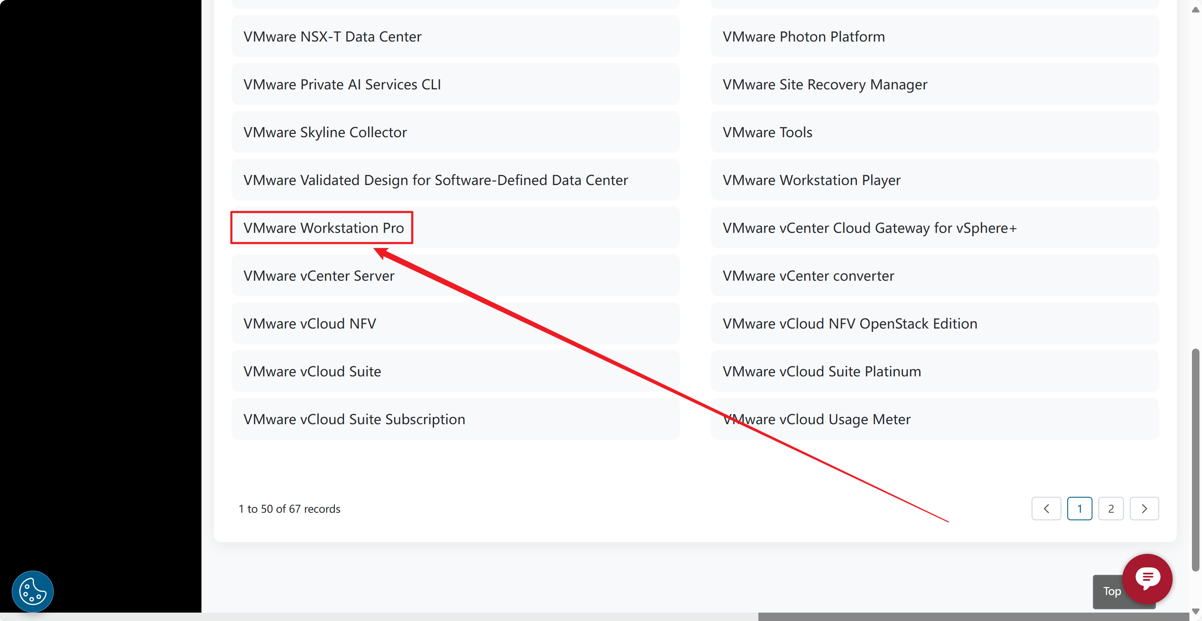
Task: Jump to pagination page 2
Action: pyautogui.click(x=1111, y=509)
